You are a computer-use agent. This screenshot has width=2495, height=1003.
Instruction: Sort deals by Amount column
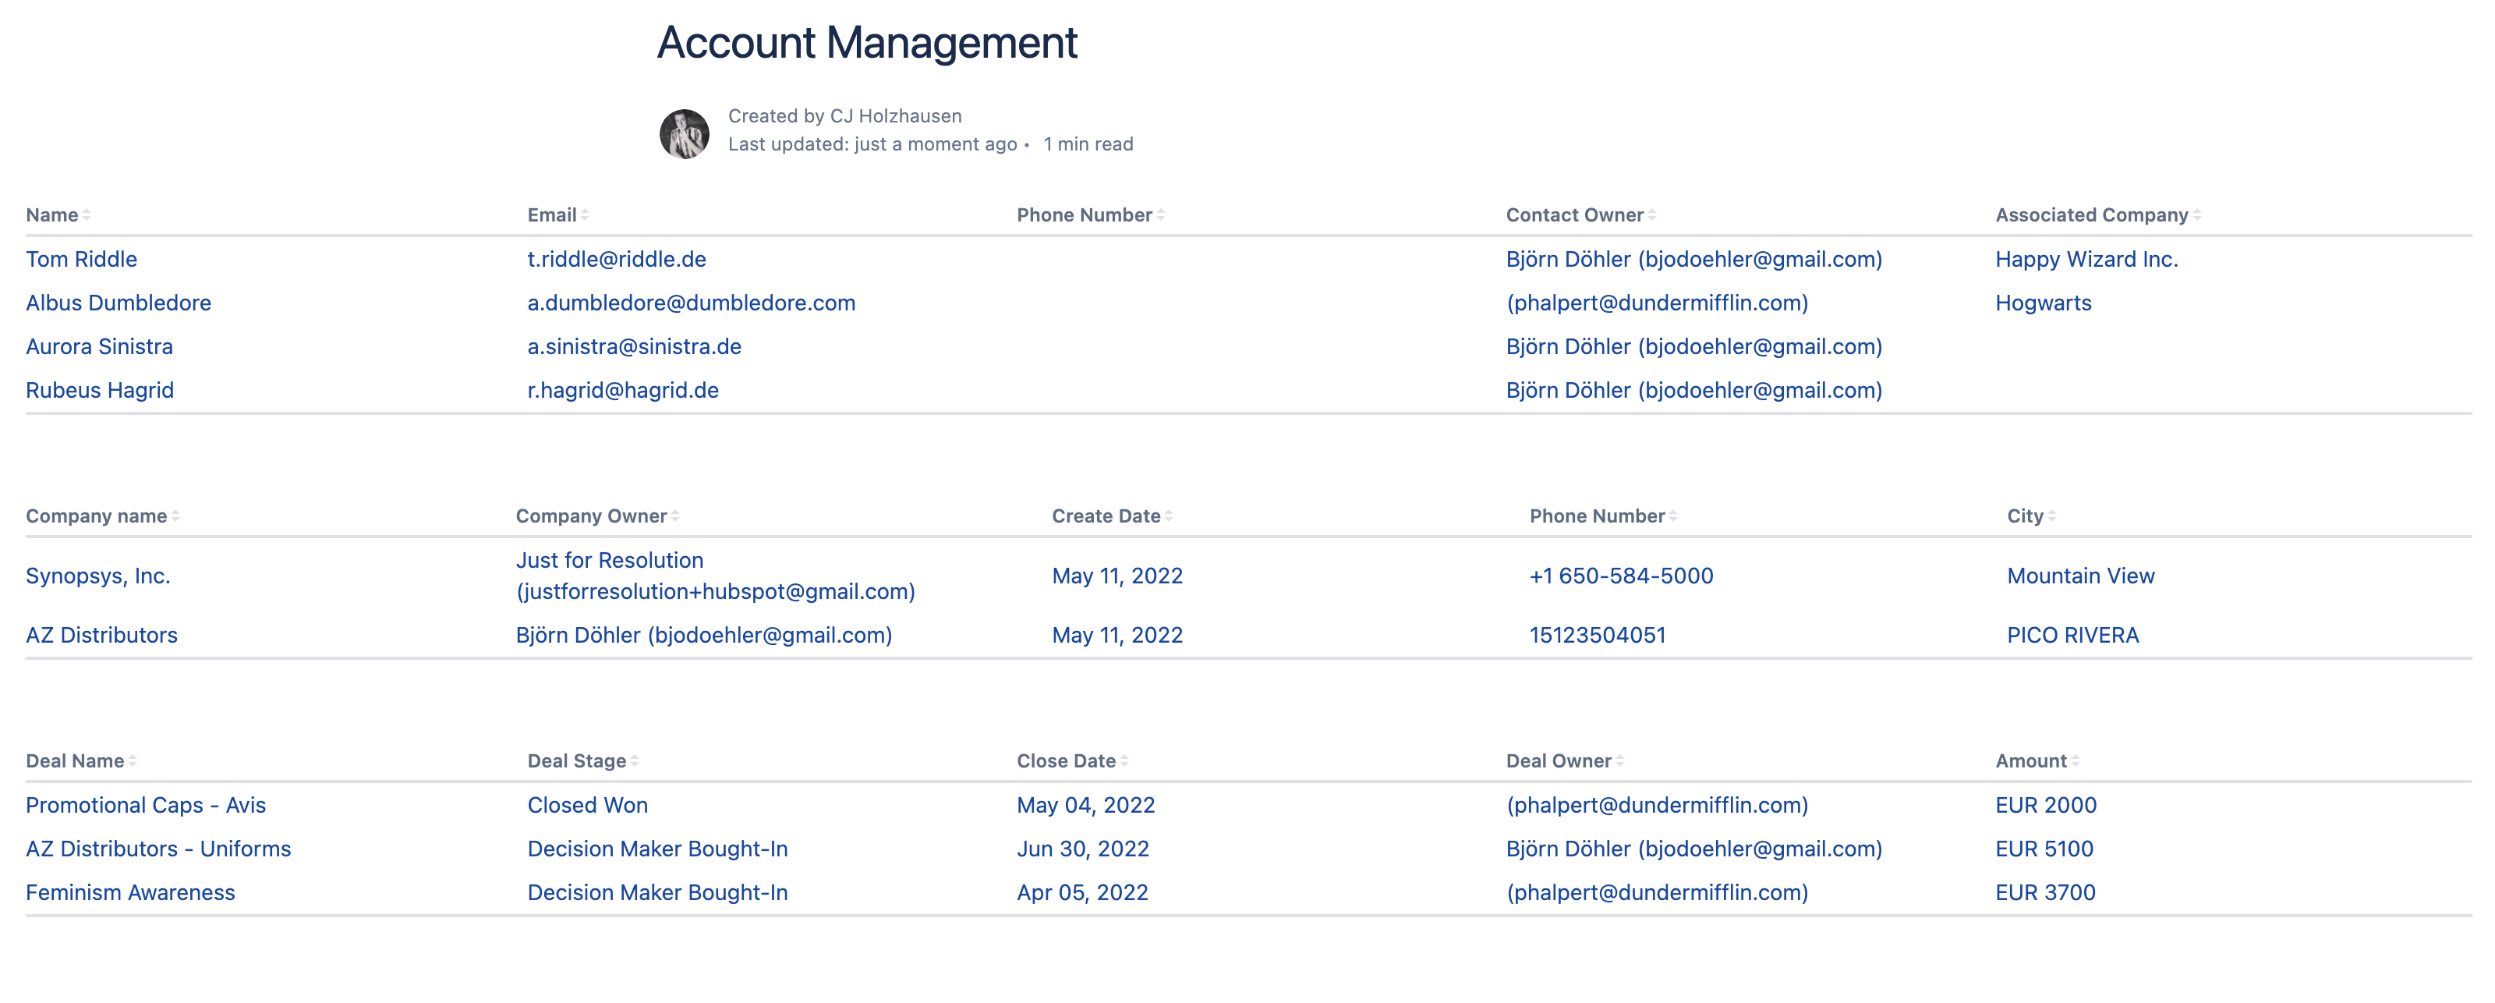click(x=2076, y=762)
